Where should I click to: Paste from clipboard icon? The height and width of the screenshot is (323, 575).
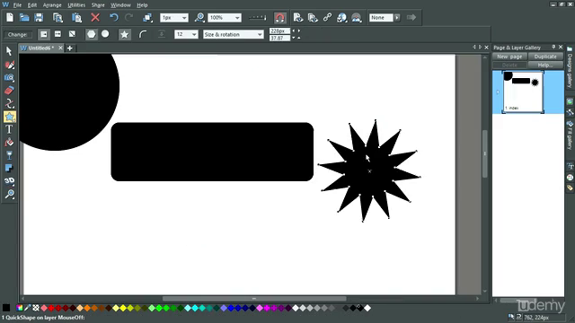click(x=76, y=18)
